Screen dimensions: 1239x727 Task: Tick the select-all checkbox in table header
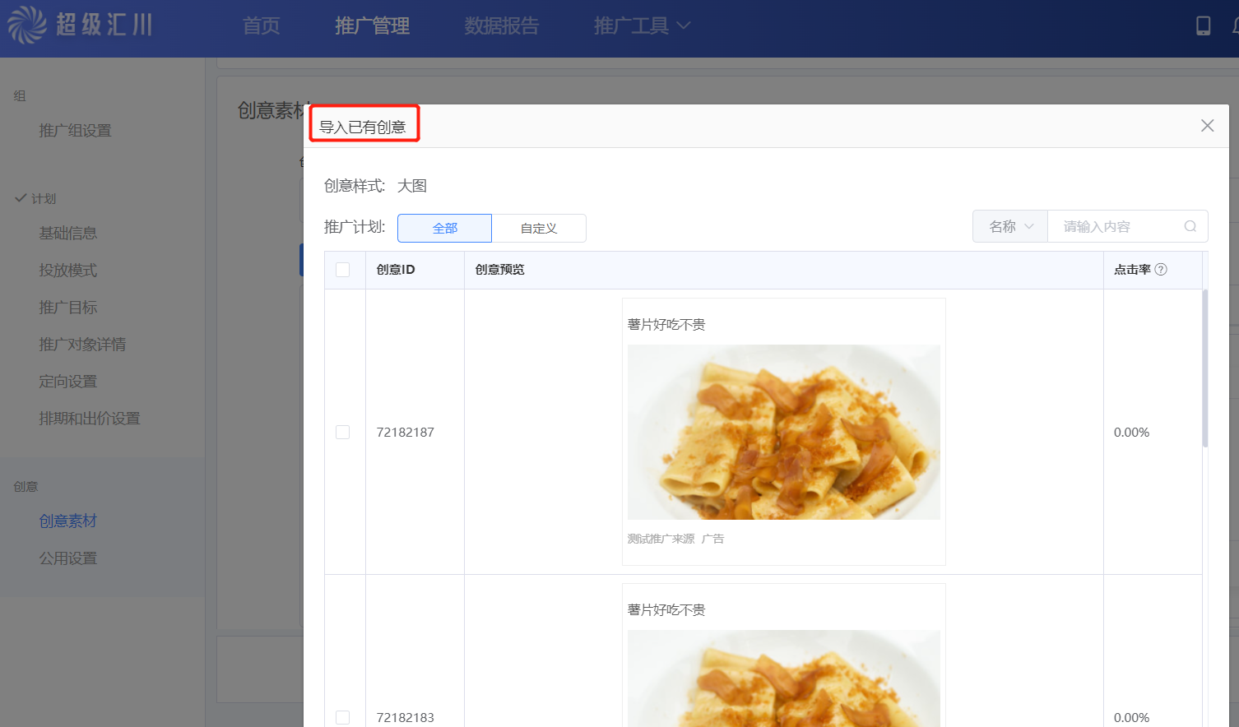[x=343, y=270]
